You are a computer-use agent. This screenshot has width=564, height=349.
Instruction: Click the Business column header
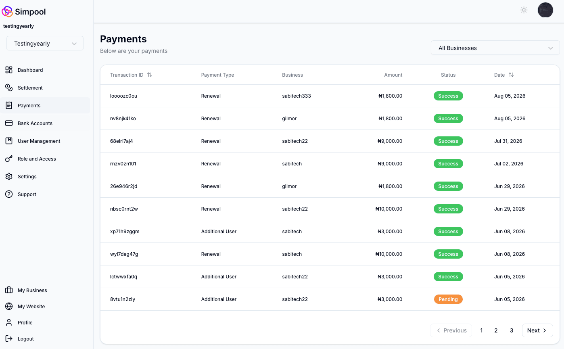click(292, 75)
